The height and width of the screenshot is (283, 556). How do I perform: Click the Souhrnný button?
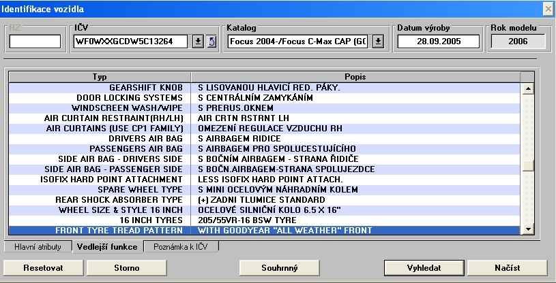(280, 267)
